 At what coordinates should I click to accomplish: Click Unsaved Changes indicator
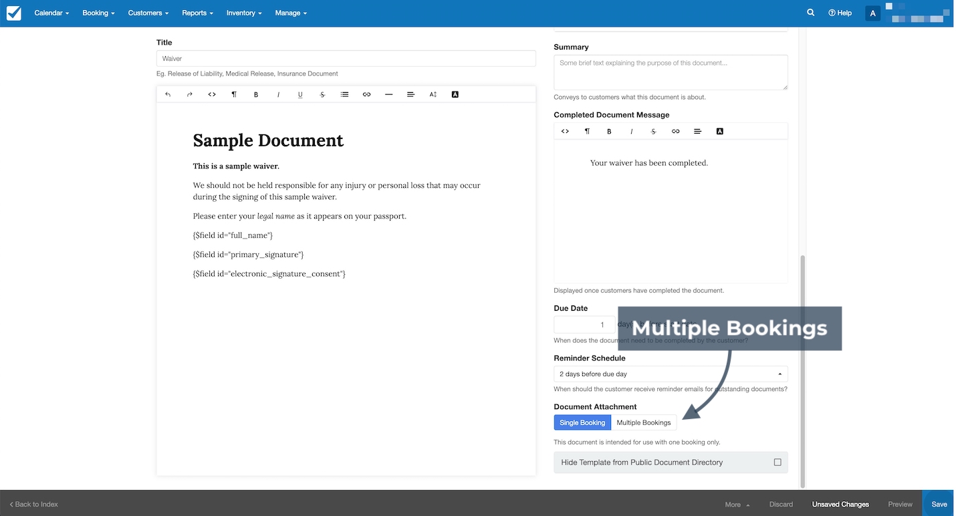840,504
